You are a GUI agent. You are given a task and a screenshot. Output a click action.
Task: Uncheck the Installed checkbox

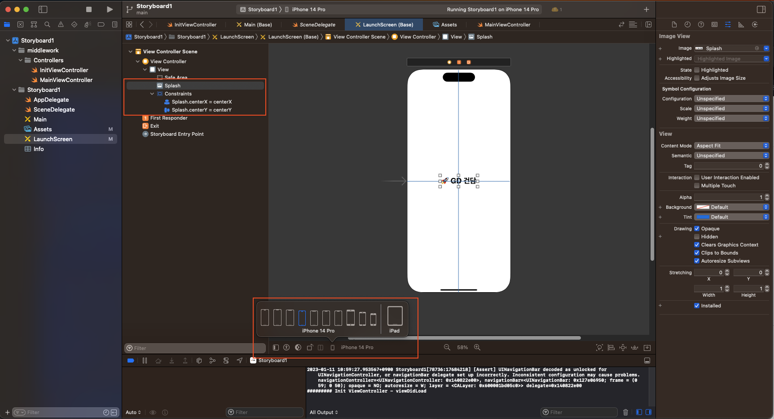(x=697, y=306)
